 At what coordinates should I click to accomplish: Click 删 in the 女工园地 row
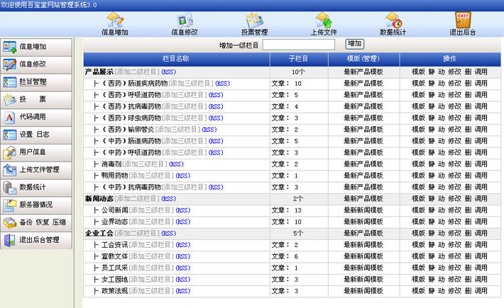click(468, 280)
